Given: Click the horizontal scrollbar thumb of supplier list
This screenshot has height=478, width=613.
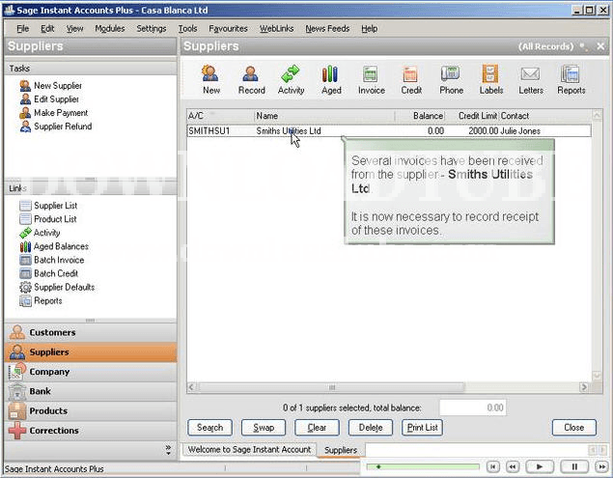Looking at the screenshot, I should click(332, 387).
